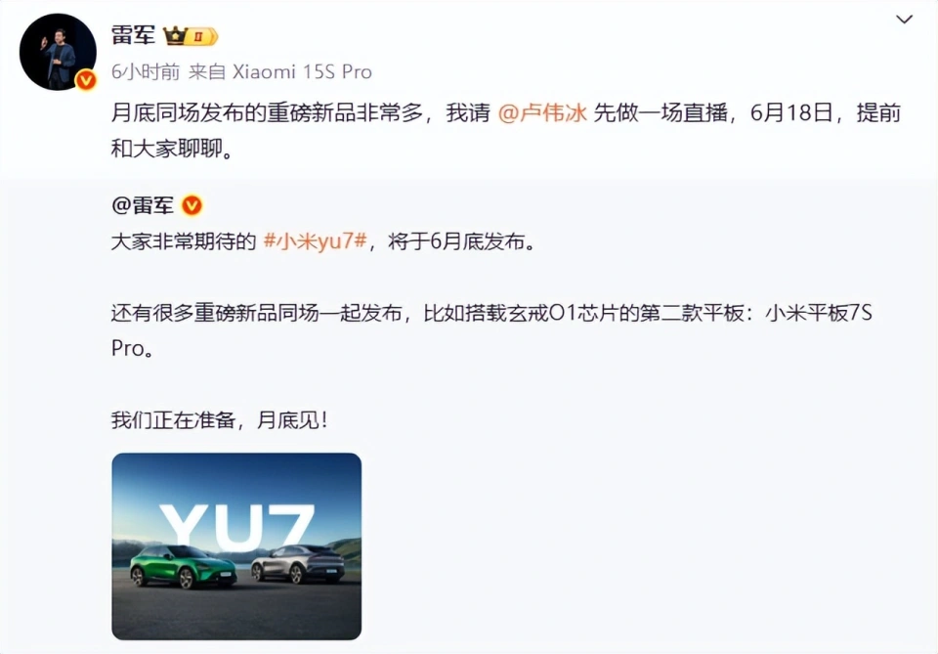Click the orange verified badge on avatar
Screen dimensions: 938x654
pyautogui.click(x=86, y=79)
